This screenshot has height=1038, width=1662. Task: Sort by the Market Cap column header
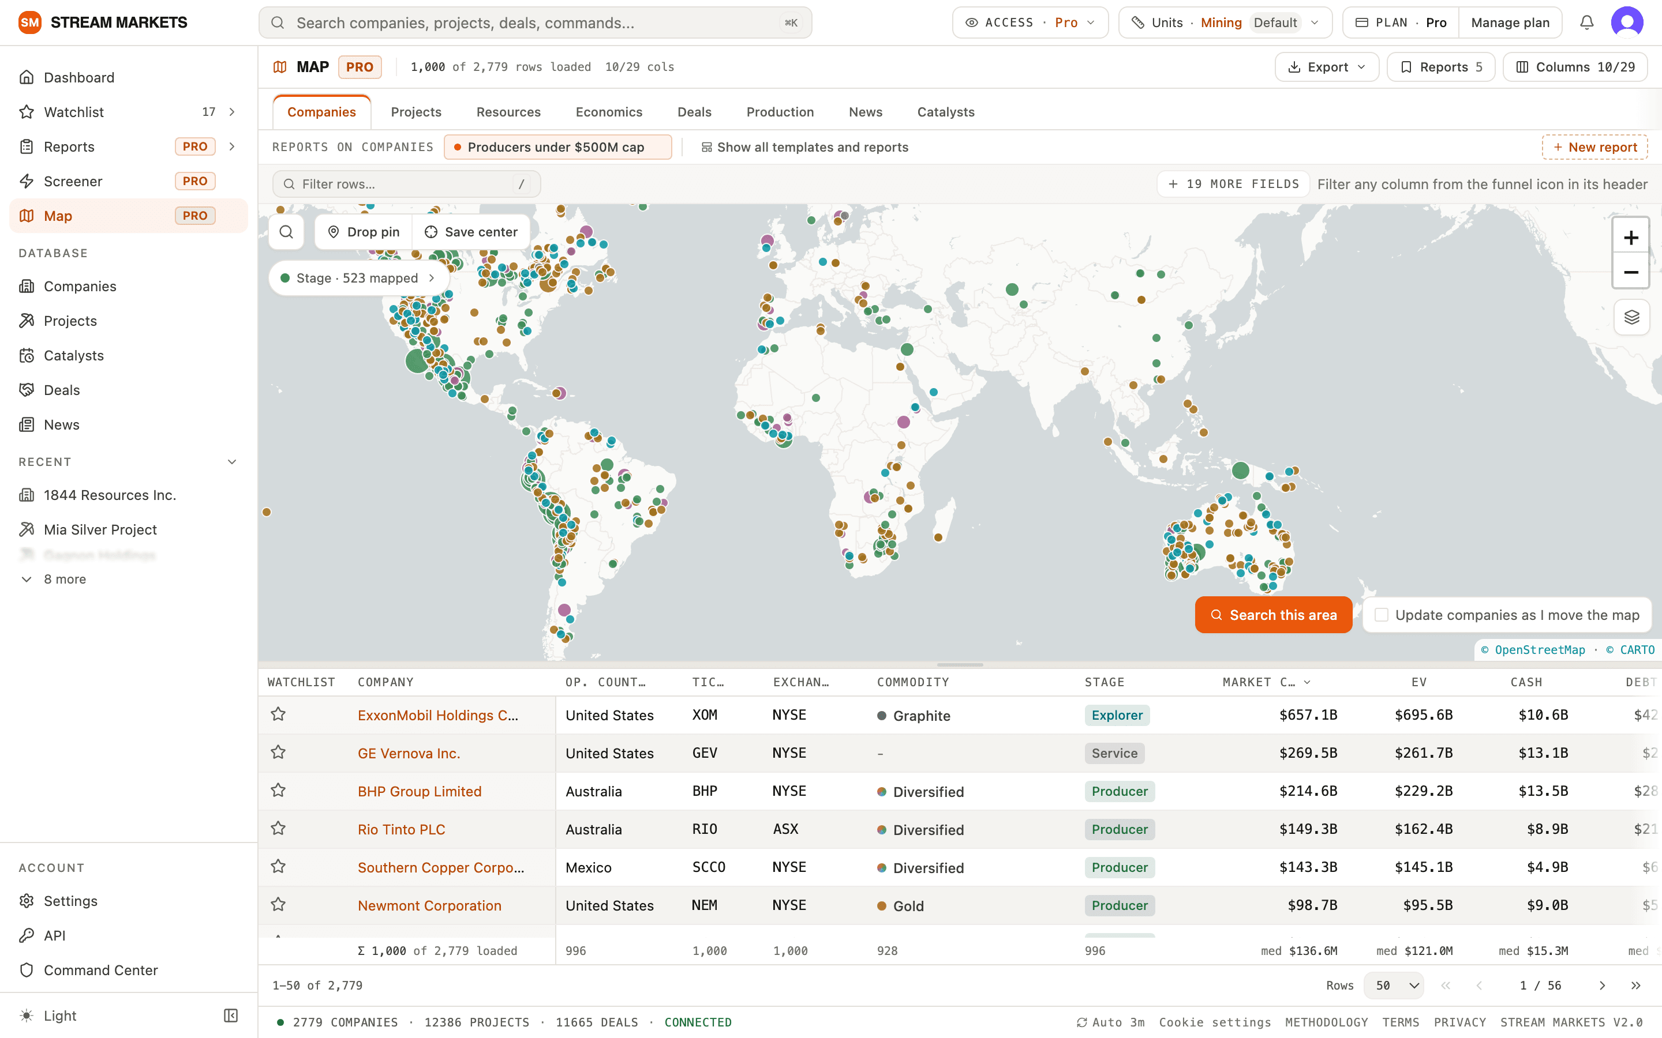tap(1266, 682)
